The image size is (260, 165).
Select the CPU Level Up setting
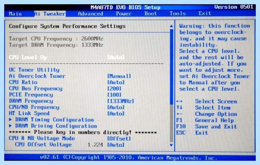(28, 58)
